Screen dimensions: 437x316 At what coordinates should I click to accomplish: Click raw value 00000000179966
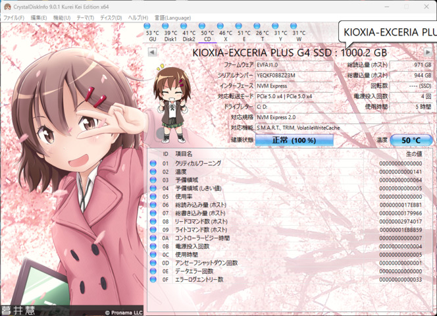point(401,213)
